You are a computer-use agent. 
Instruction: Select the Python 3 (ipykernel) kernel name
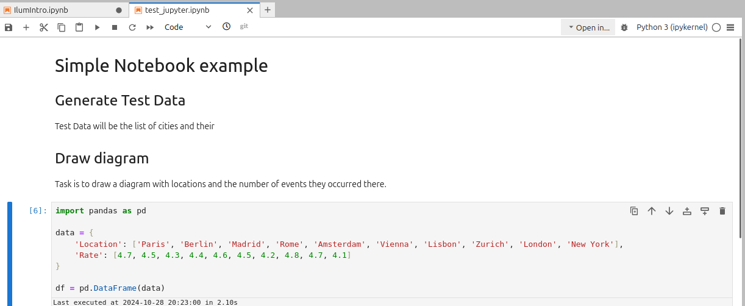672,27
